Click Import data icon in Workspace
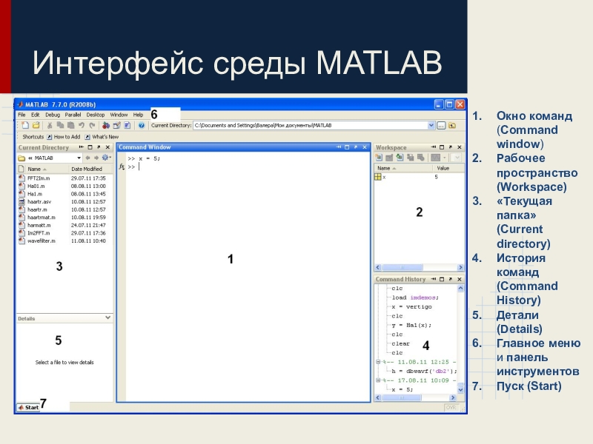This screenshot has height=444, width=593. pos(400,158)
